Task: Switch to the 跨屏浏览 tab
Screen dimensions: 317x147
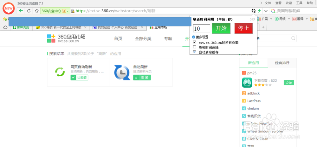Action: 21,27
